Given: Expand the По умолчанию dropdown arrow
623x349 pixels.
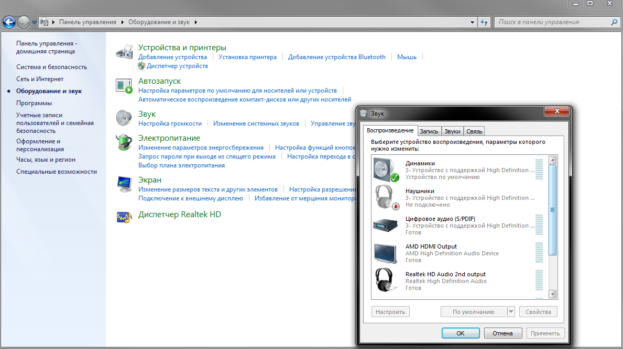Looking at the screenshot, I should click(x=511, y=312).
